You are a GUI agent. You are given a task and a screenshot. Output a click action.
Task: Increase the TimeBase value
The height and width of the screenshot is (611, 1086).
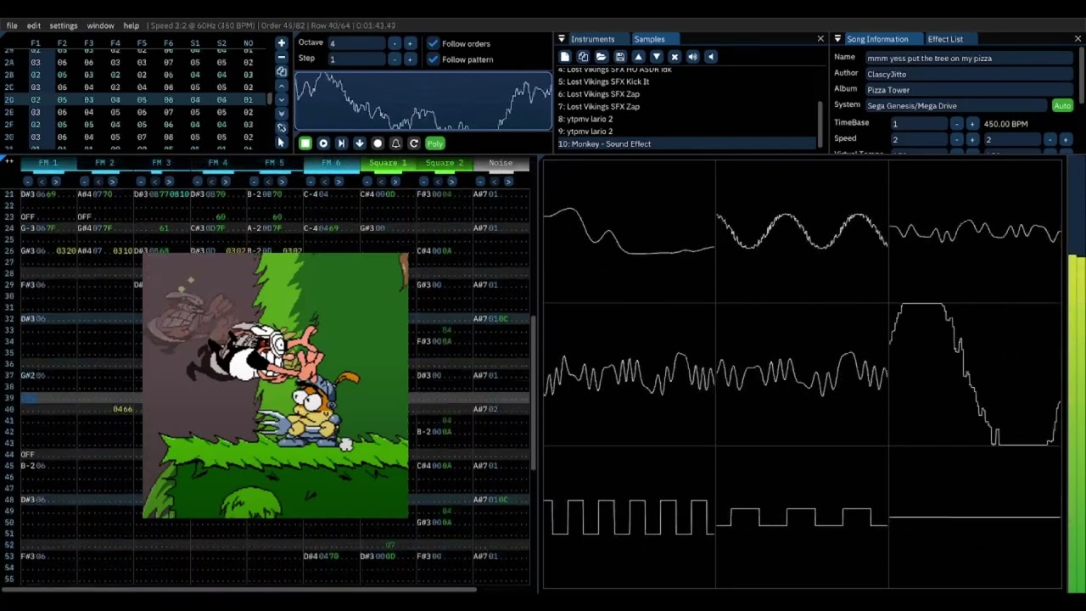972,124
